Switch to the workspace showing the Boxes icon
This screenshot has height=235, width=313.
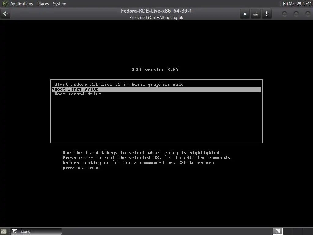[278, 231]
